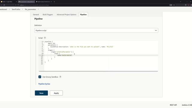Open help for Use Groovy Sandbox
192x108 pixels.
point(60,77)
